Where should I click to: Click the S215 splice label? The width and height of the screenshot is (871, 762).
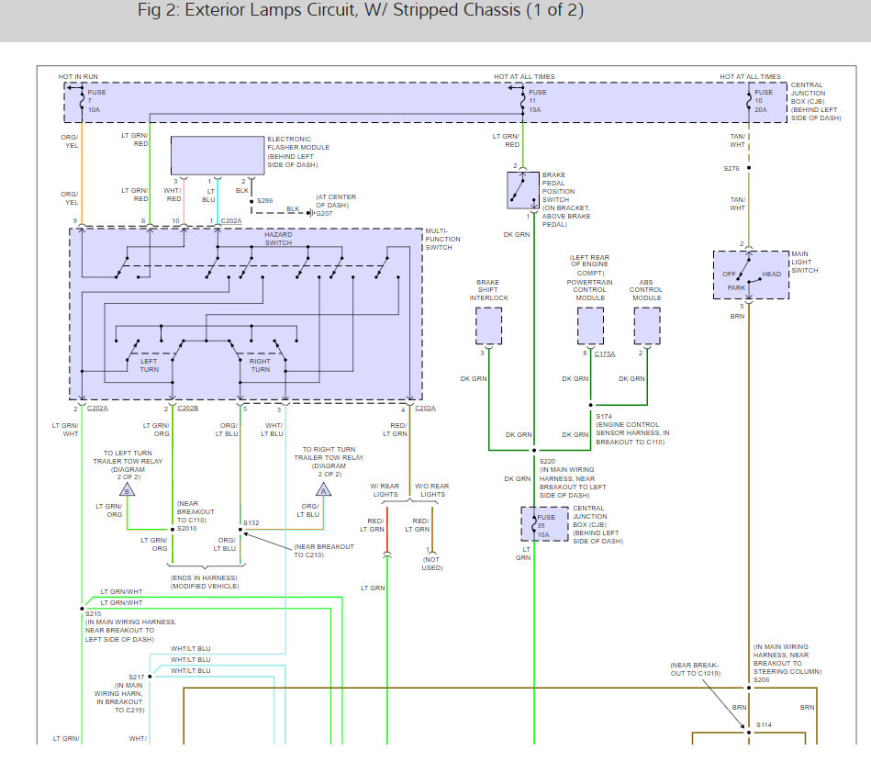coord(94,614)
